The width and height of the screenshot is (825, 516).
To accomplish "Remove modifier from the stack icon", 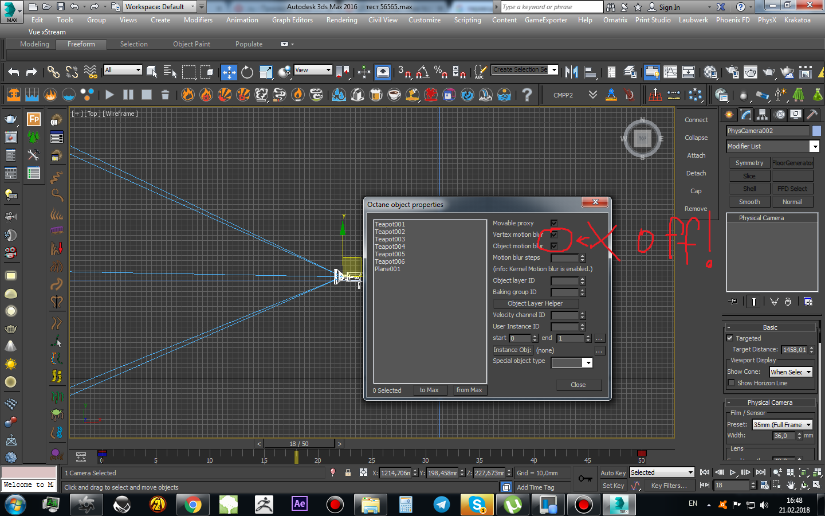I will click(x=788, y=301).
